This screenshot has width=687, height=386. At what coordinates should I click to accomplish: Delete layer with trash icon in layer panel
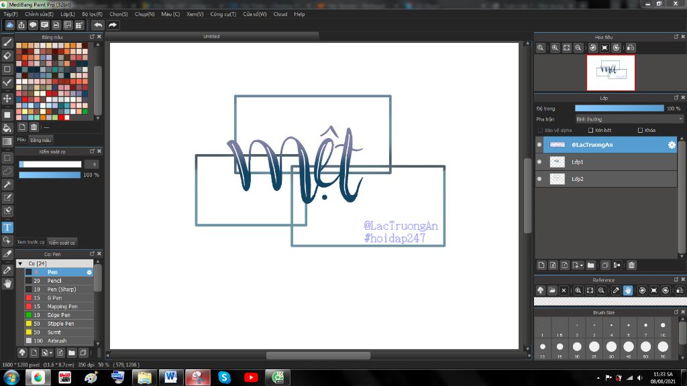[x=631, y=265]
